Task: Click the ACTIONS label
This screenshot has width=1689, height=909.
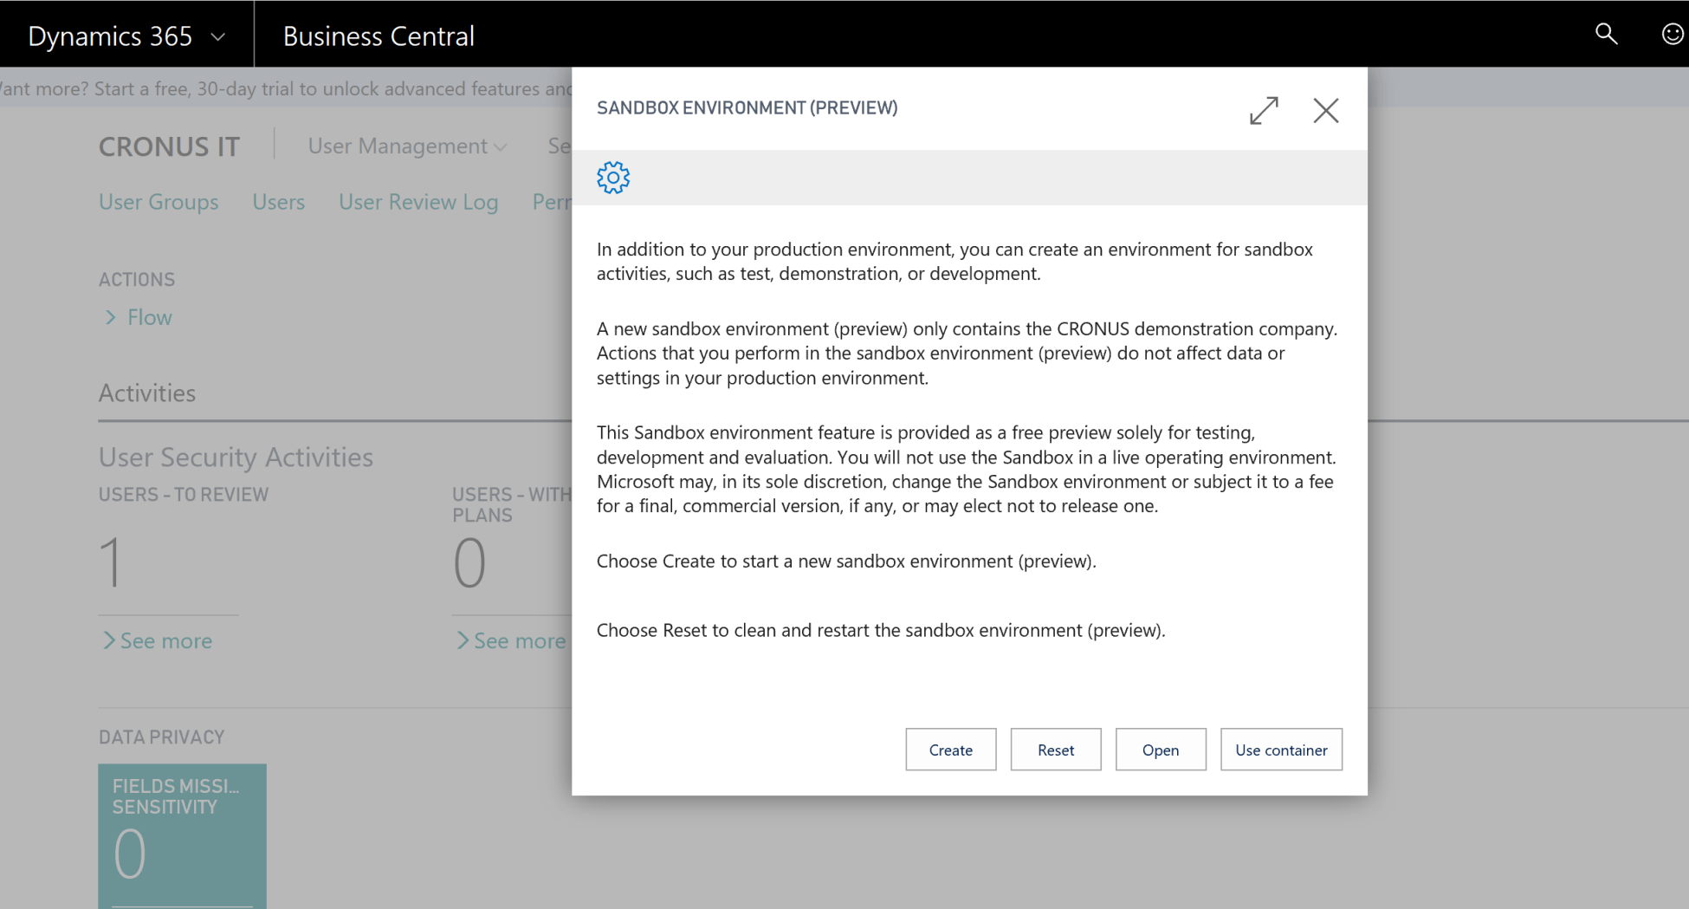Action: tap(137, 279)
